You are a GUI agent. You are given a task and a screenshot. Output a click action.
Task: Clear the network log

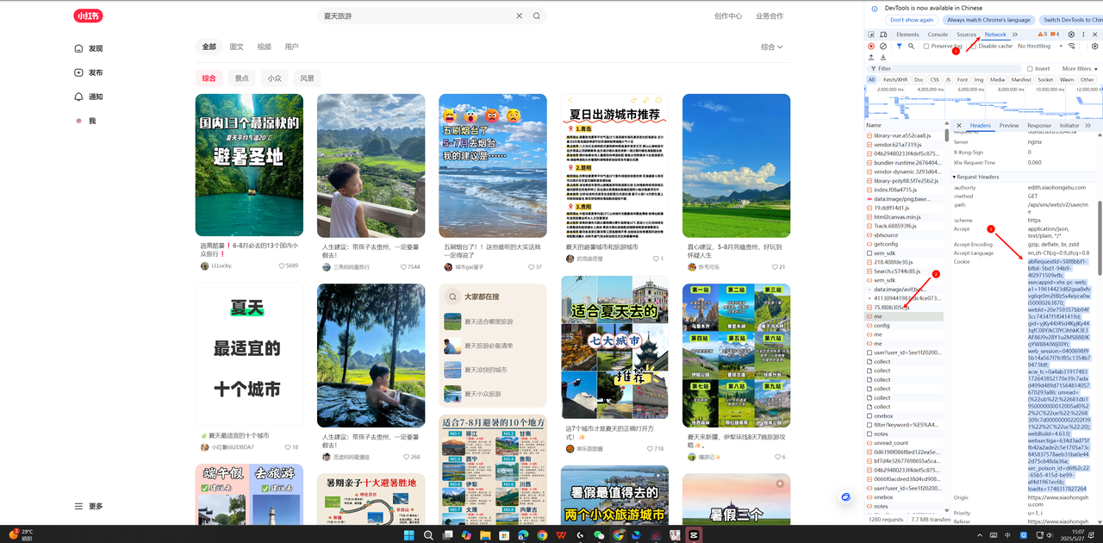(883, 47)
